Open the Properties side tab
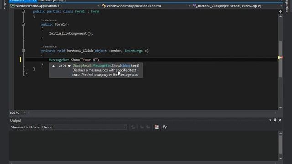The width and height of the screenshot is (292, 164). [287, 6]
